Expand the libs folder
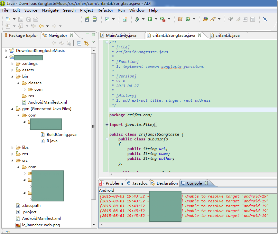 [12, 148]
